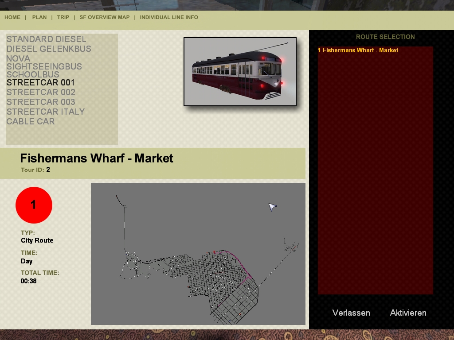Image resolution: width=454 pixels, height=340 pixels.
Task: Click the Day time value
Action: [x=27, y=261]
